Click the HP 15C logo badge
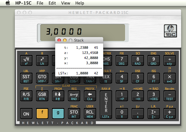This screenshot has height=132, width=186. coord(170,31)
